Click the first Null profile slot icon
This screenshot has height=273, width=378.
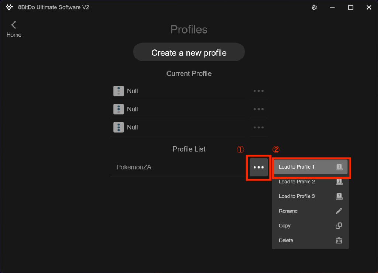point(118,91)
